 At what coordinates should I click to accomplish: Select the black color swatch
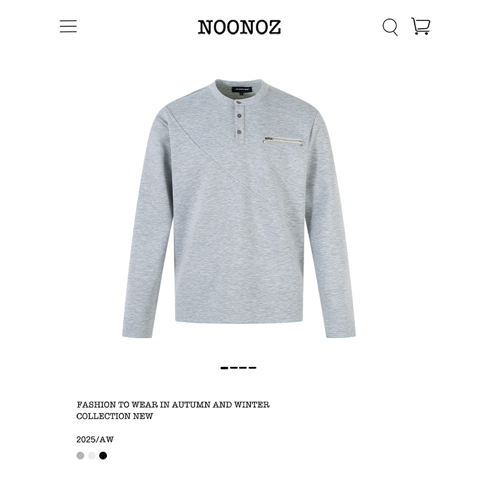pyautogui.click(x=103, y=455)
